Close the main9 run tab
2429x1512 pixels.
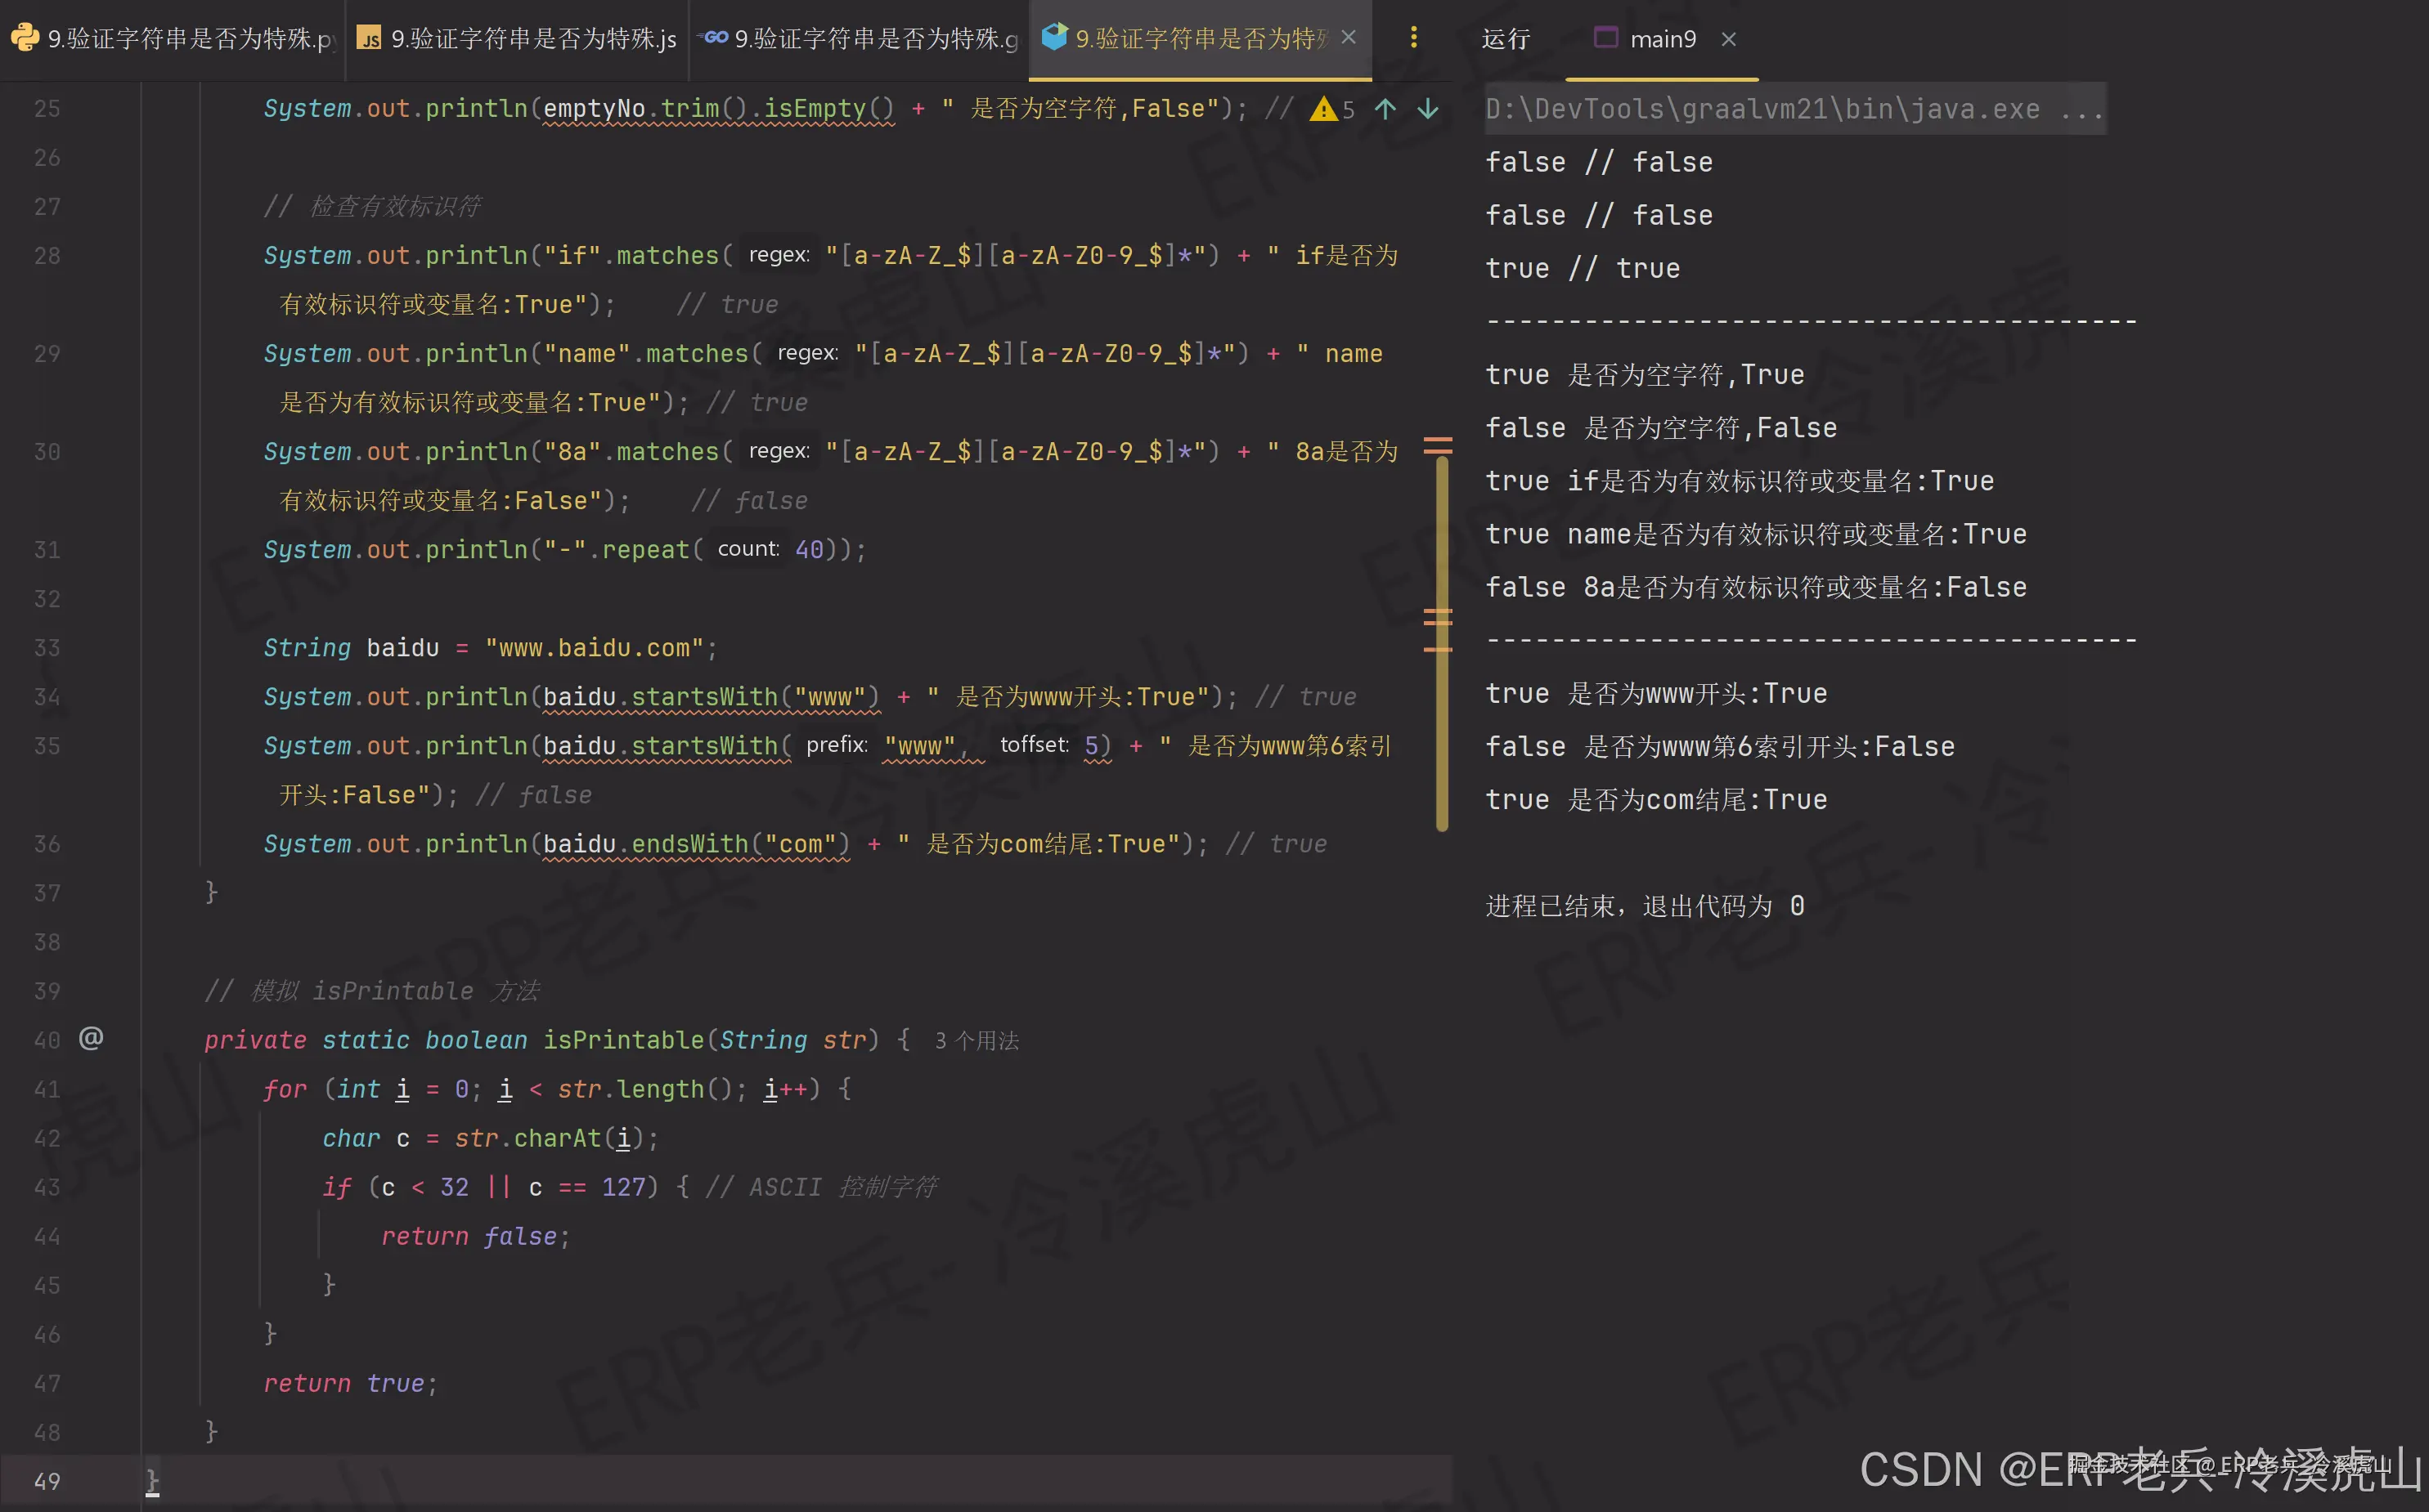[x=1728, y=39]
